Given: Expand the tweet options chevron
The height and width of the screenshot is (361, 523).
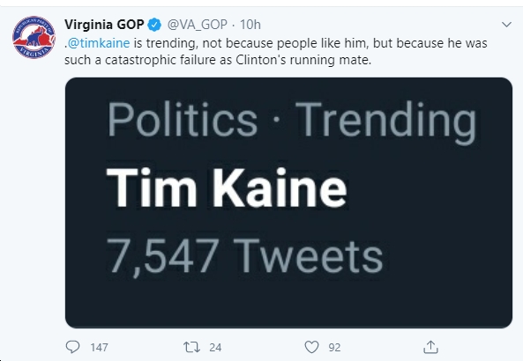Looking at the screenshot, I should pyautogui.click(x=506, y=25).
